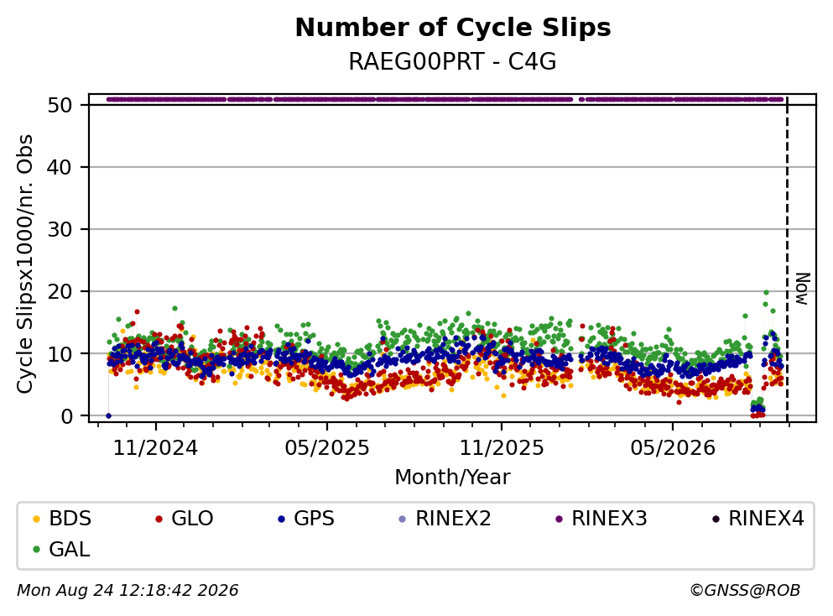The height and width of the screenshot is (616, 833).
Task: Click the rotated Now label text
Action: point(802,289)
